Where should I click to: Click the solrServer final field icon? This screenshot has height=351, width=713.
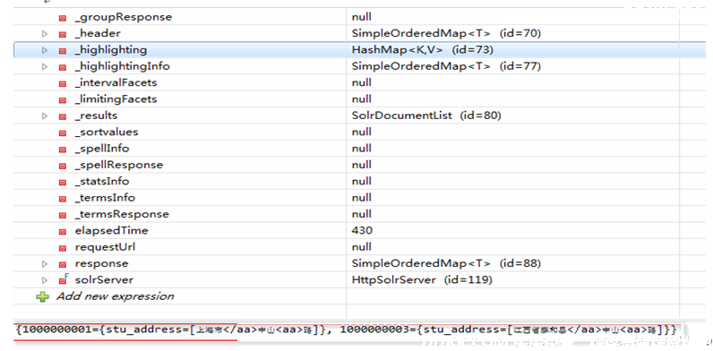64,279
